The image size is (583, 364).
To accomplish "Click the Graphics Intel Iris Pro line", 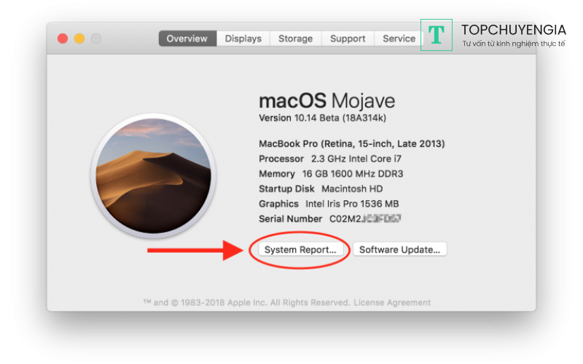I will 329,204.
